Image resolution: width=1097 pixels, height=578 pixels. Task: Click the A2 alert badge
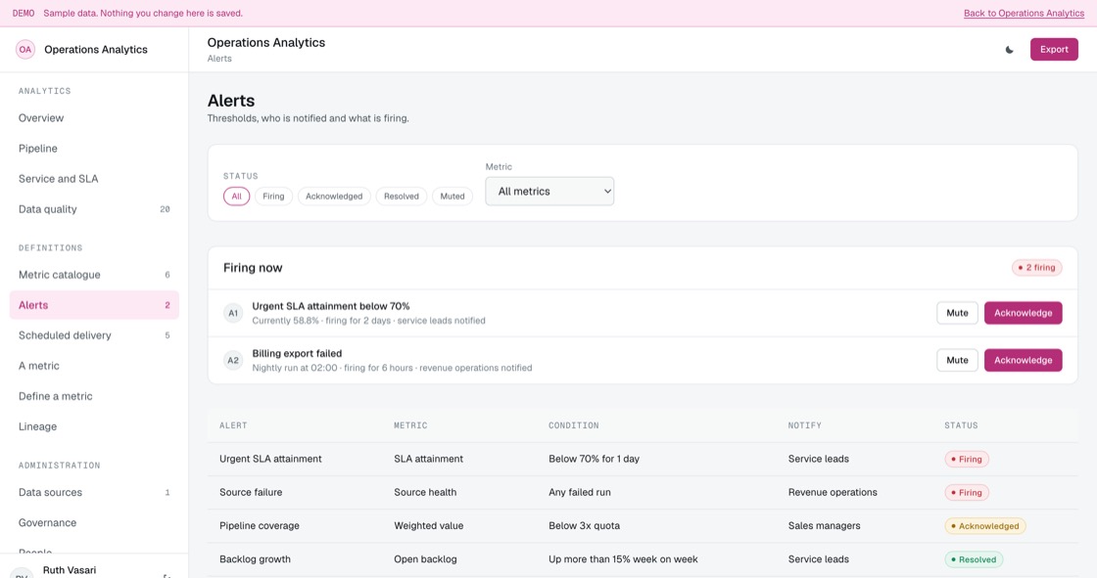233,361
